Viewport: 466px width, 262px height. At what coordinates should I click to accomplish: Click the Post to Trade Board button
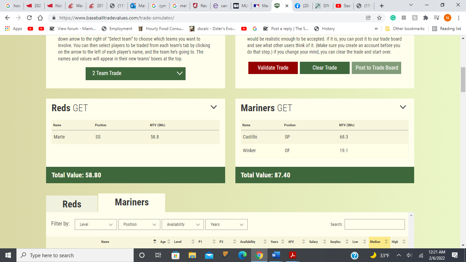[377, 68]
